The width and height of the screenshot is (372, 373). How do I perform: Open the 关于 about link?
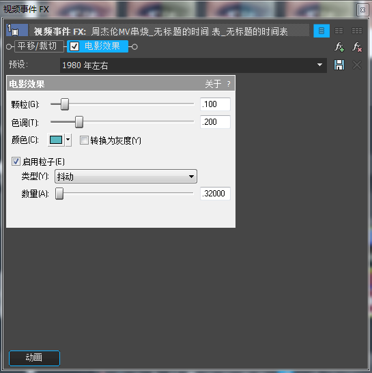coord(213,84)
